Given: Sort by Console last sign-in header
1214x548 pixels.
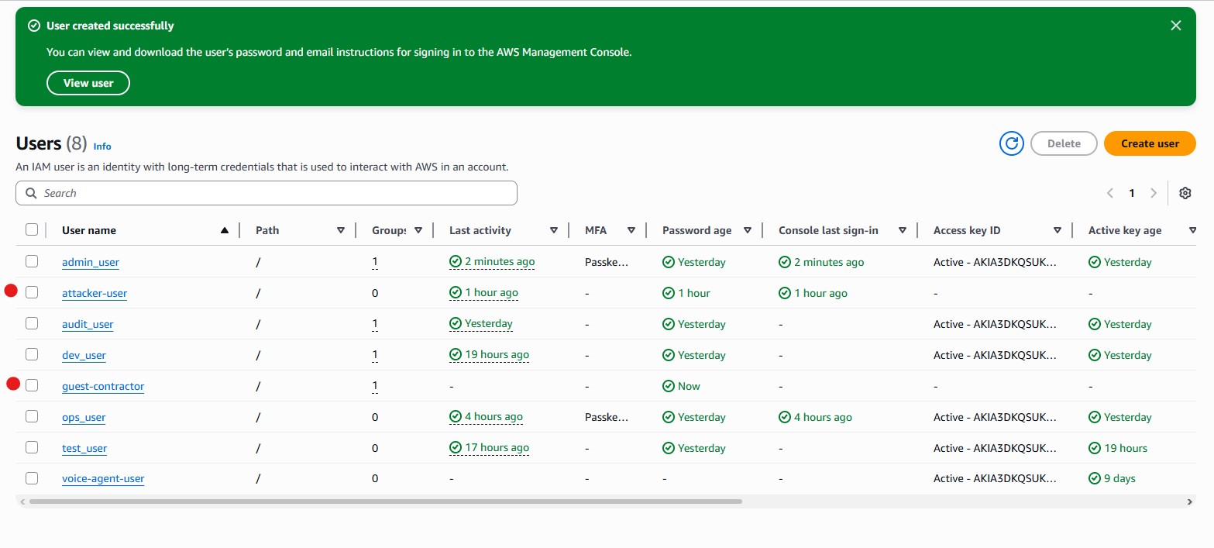Looking at the screenshot, I should tap(827, 230).
